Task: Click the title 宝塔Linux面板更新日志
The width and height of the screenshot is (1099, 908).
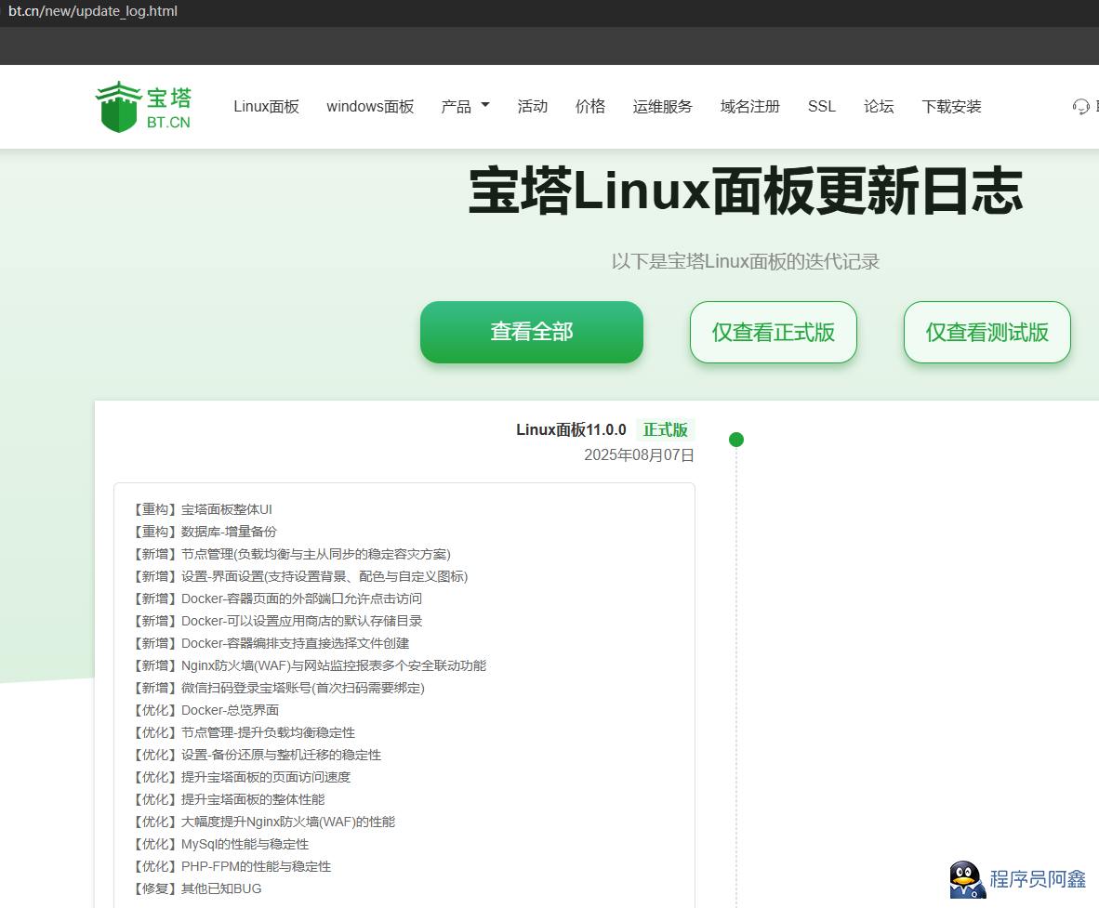Action: (746, 191)
